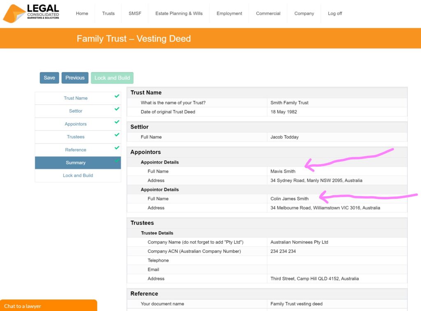The height and width of the screenshot is (311, 421).
Task: Click the green checkmark beside Appointors
Action: (117, 122)
